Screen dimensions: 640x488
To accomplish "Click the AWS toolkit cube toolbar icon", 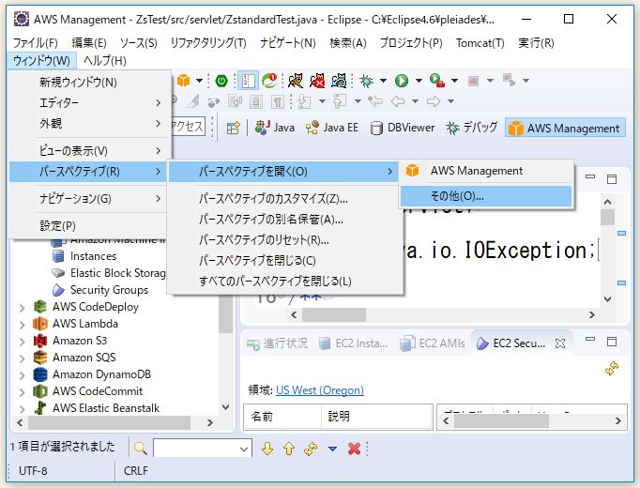I will tap(183, 81).
